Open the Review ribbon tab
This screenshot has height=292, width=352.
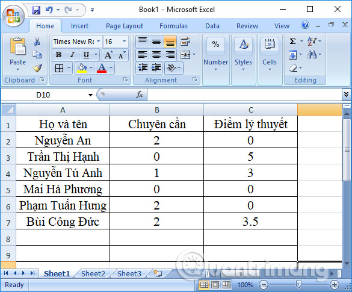pyautogui.click(x=247, y=26)
